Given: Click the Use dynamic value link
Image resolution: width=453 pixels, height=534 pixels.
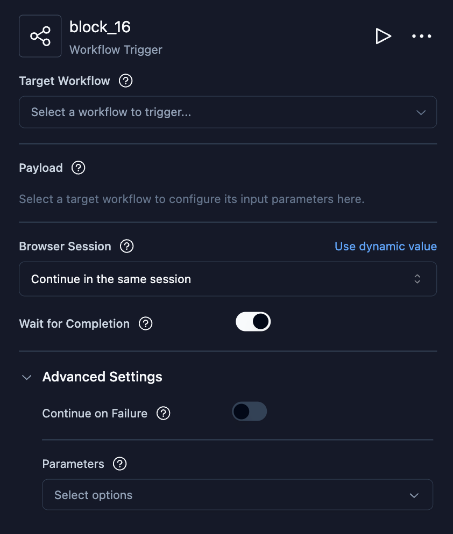Looking at the screenshot, I should tap(385, 247).
